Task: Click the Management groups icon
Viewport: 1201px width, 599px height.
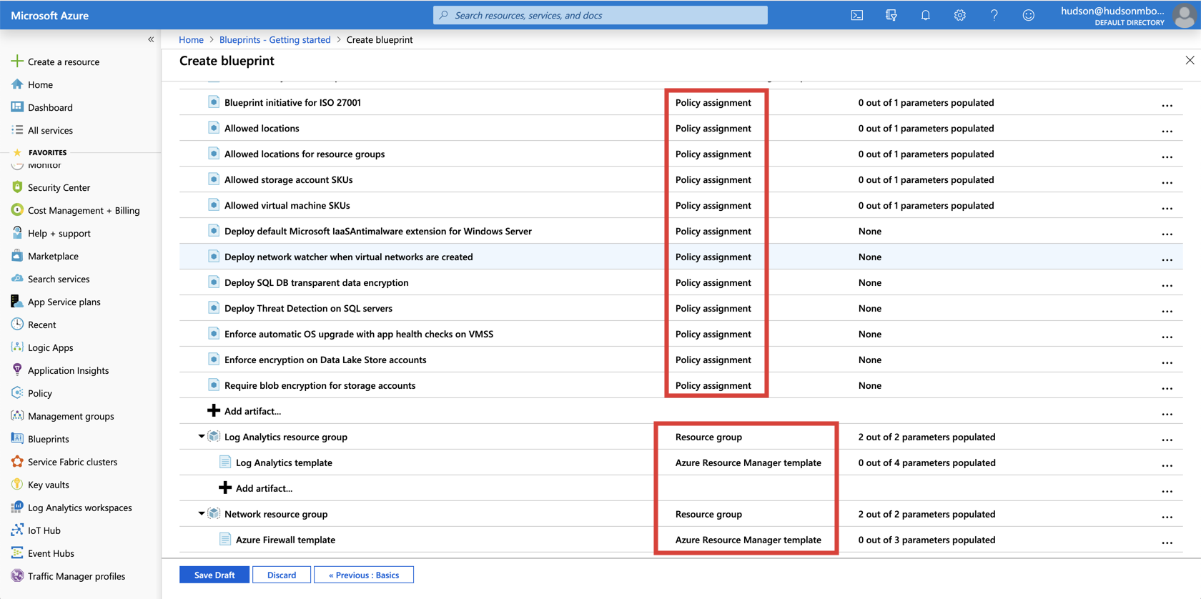Action: pos(17,416)
